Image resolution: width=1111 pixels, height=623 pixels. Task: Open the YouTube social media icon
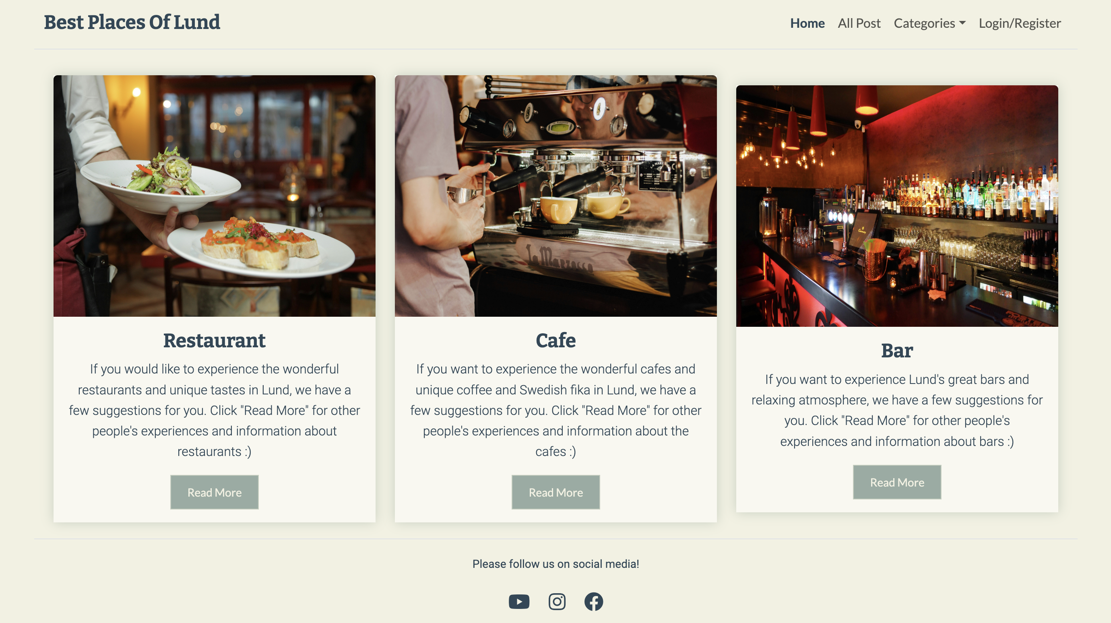519,601
